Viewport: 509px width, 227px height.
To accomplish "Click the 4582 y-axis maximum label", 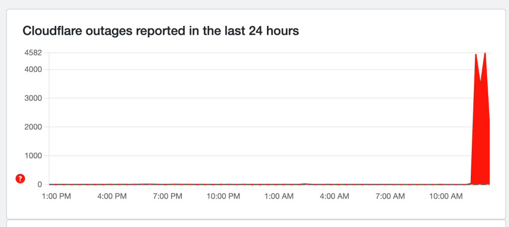I will pyautogui.click(x=33, y=53).
